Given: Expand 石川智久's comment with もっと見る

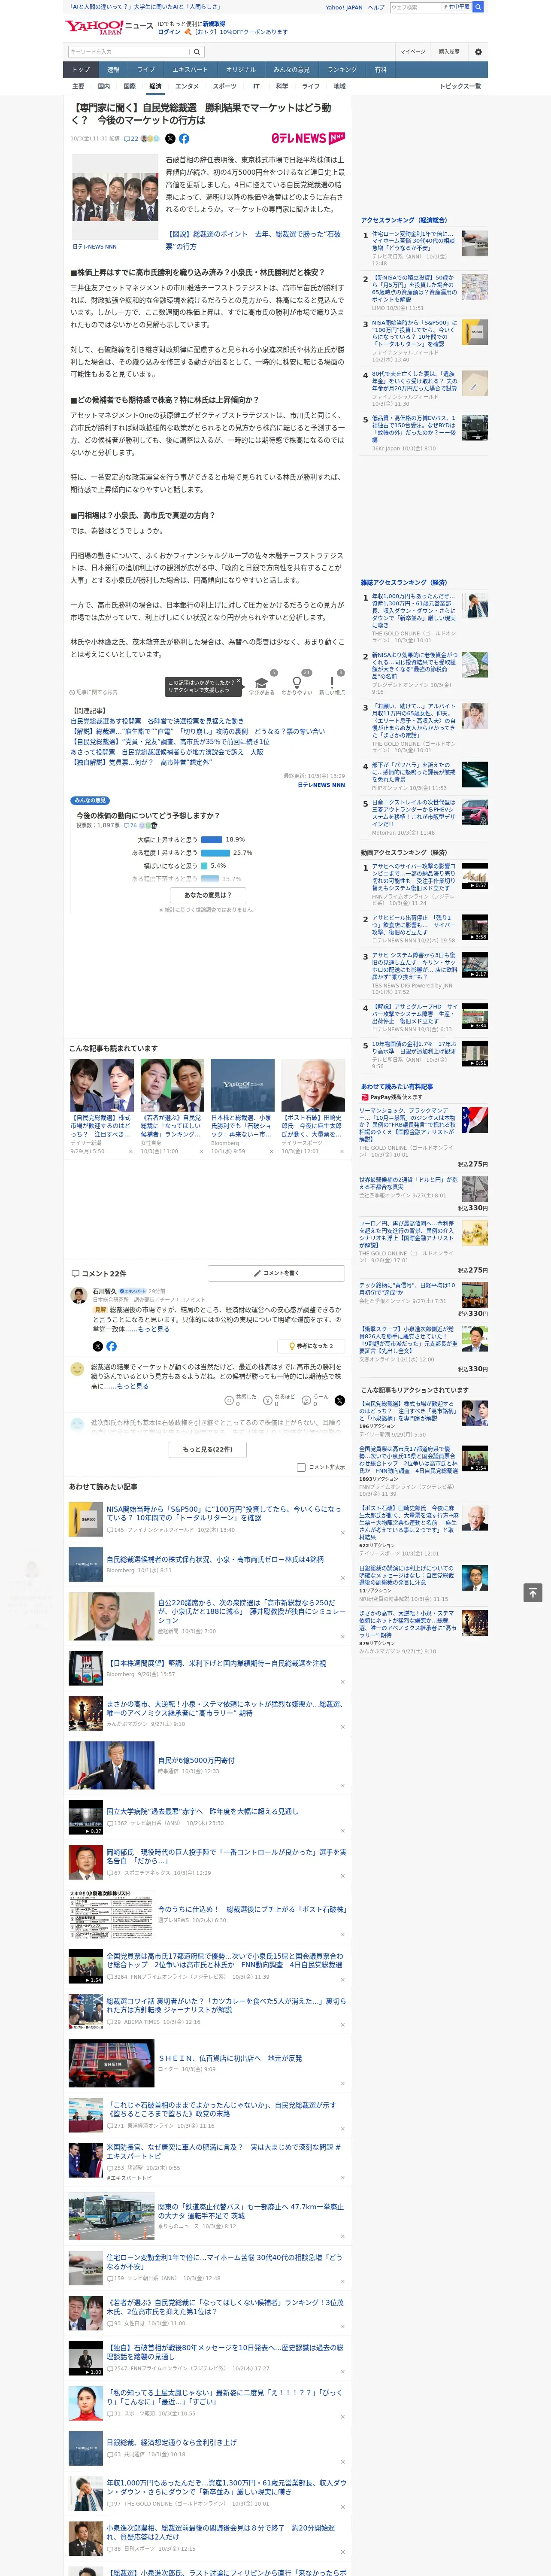Looking at the screenshot, I should [x=153, y=1329].
